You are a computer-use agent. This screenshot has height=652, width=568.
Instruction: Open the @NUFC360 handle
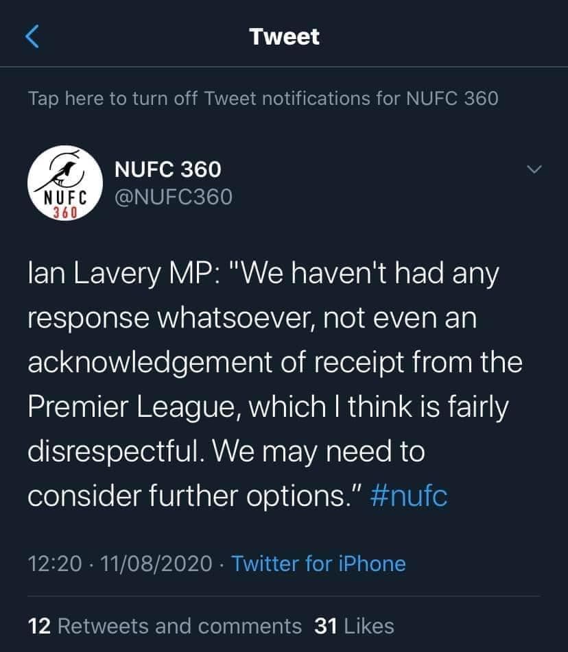pos(172,197)
